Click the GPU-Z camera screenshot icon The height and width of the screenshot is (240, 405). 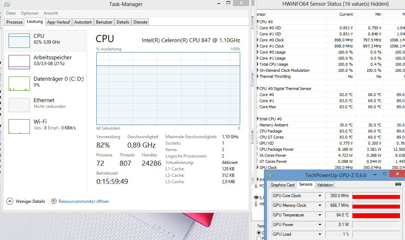coord(398,184)
